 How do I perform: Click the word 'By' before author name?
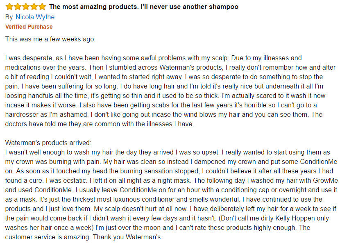(x=9, y=17)
